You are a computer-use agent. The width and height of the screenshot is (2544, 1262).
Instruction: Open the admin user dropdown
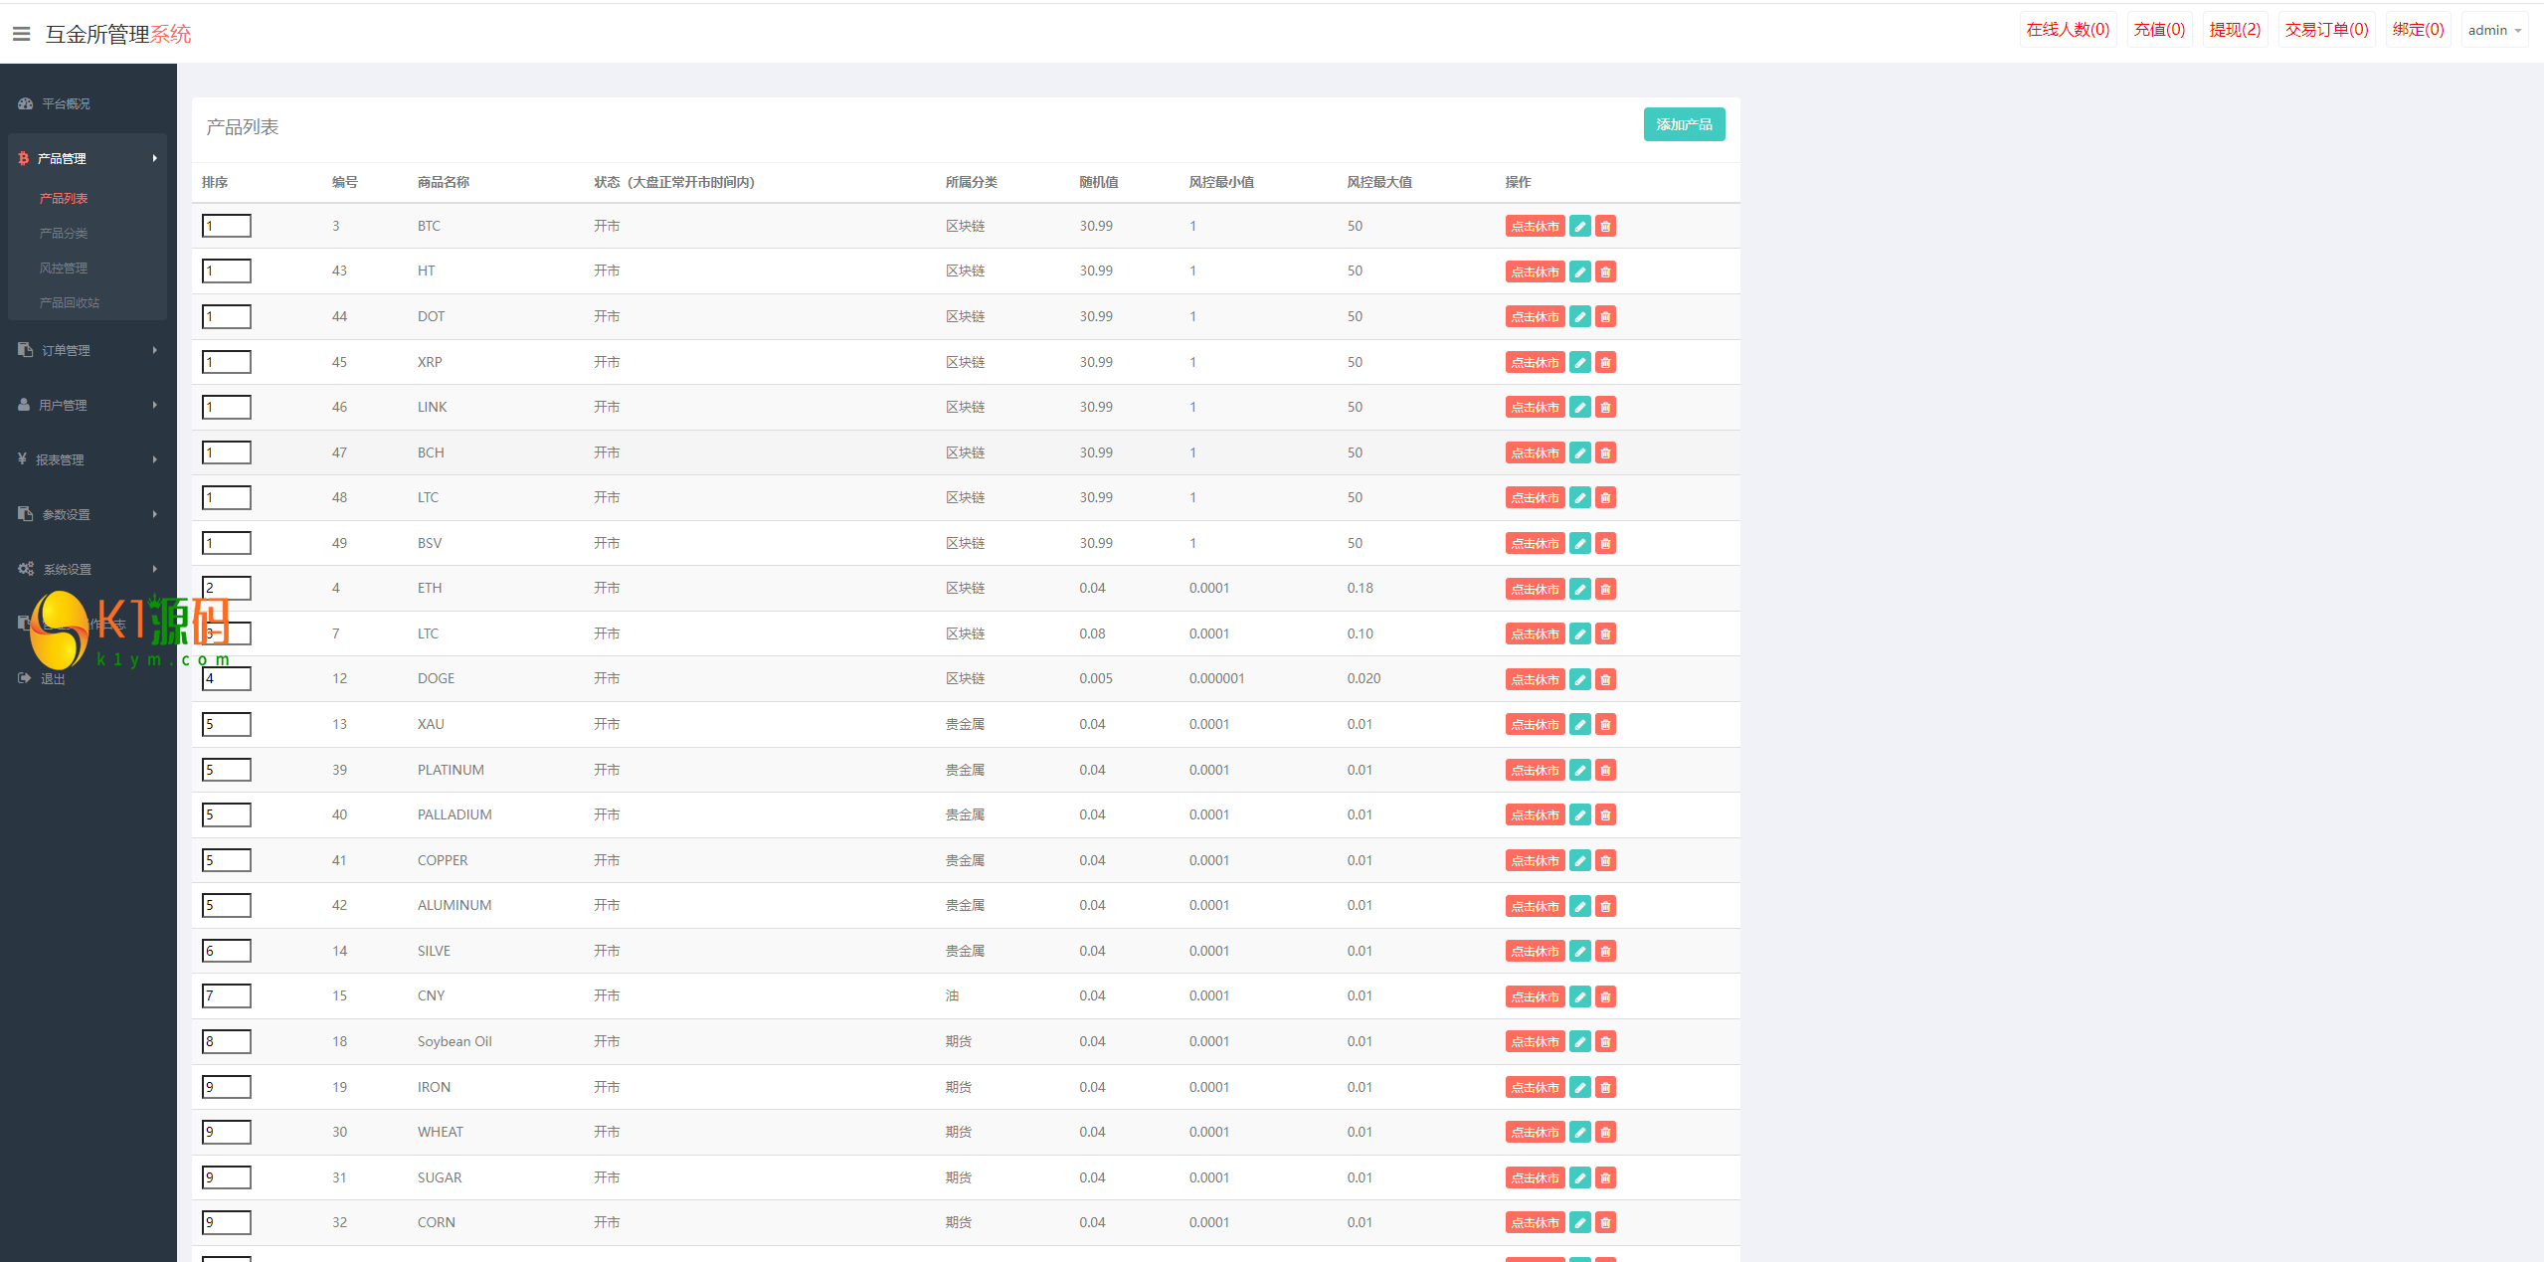[x=2493, y=31]
